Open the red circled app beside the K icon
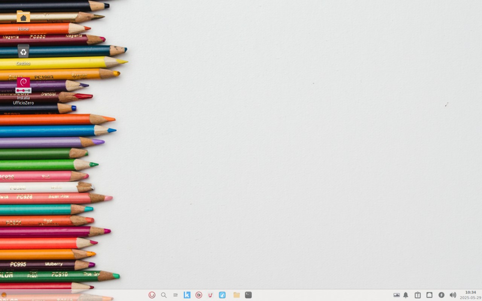Image resolution: width=482 pixels, height=301 pixels. click(x=199, y=295)
